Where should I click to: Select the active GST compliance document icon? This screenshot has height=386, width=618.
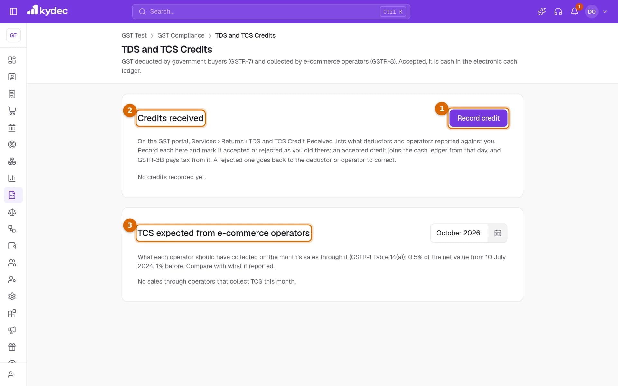click(13, 195)
